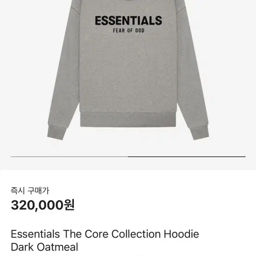
Task: Open the Essentials The Core Collection Hoodie title
Action: 105,234
